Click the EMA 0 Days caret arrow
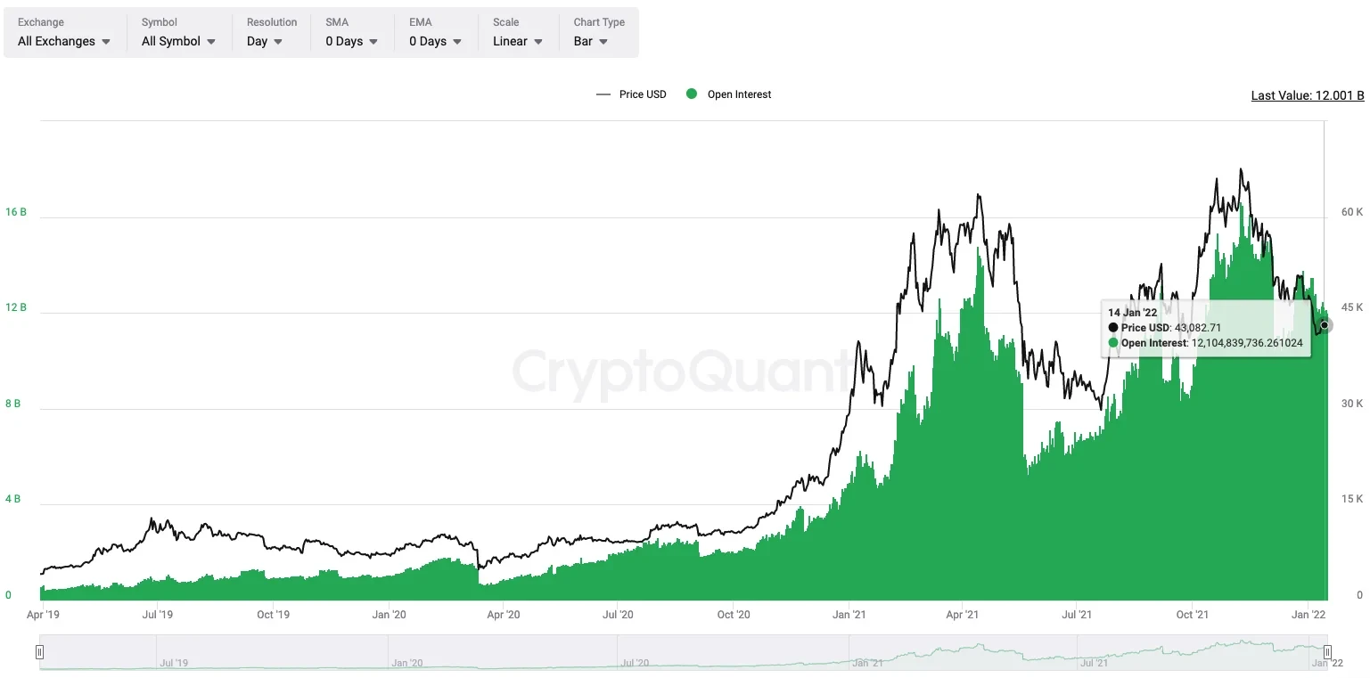The width and height of the screenshot is (1370, 678). pyautogui.click(x=456, y=42)
